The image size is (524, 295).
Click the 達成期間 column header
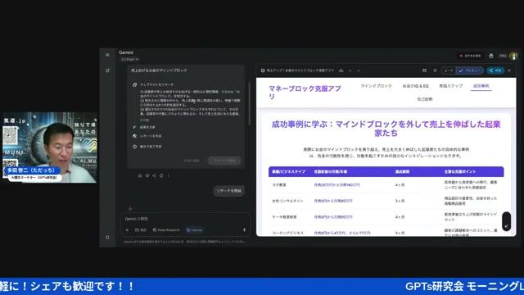[402, 171]
